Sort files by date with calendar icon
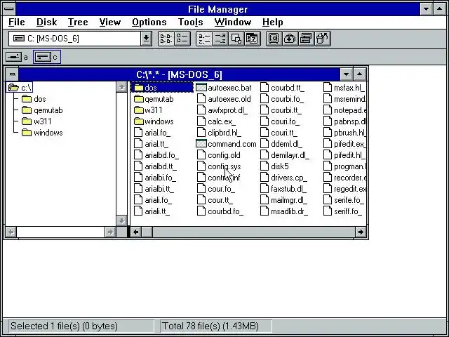The image size is (449, 337). click(253, 39)
